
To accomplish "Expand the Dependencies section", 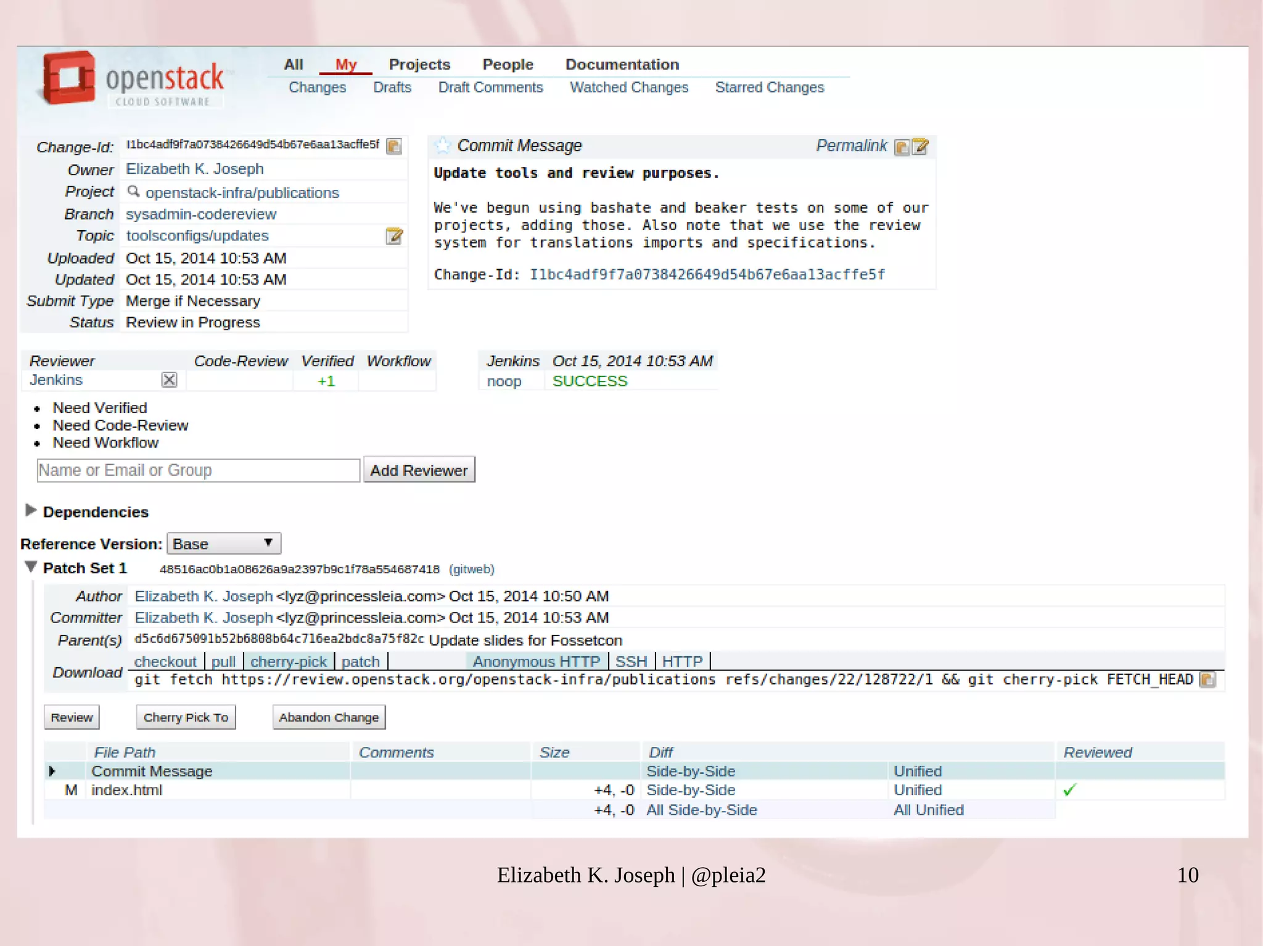I will point(30,511).
